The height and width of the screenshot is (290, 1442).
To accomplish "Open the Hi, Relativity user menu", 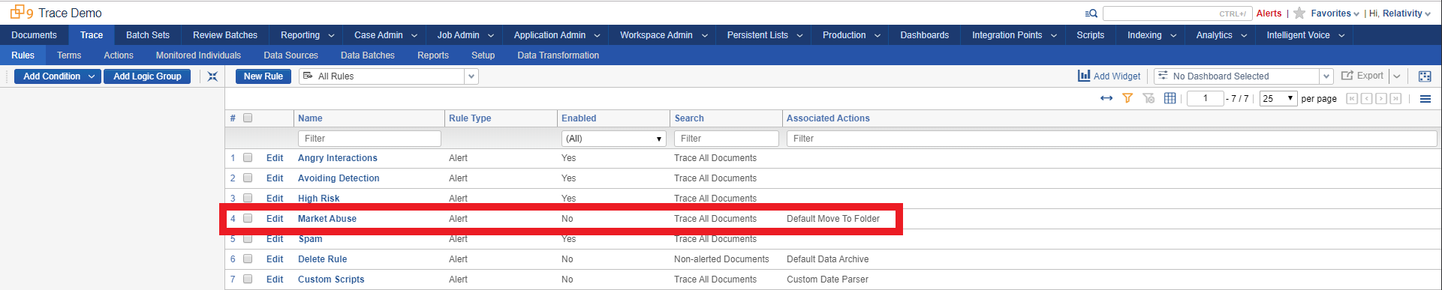I will click(1400, 13).
